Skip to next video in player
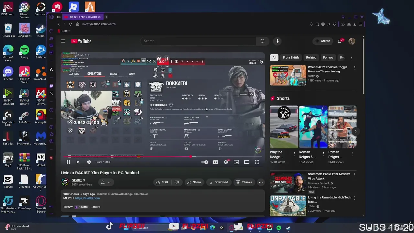 click(78, 162)
